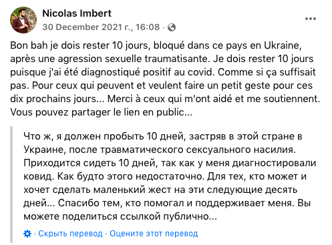Open the 30 December 2021 timestamp link
The height and width of the screenshot is (245, 332).
[x=101, y=27]
